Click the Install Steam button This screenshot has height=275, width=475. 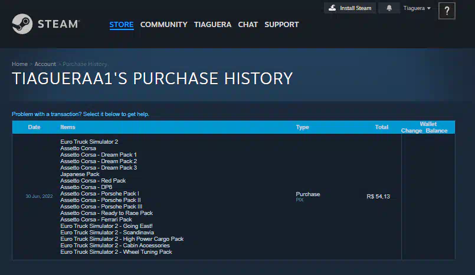tap(350, 8)
